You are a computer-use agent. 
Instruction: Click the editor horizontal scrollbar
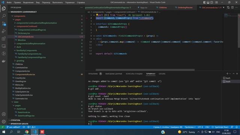point(145,70)
